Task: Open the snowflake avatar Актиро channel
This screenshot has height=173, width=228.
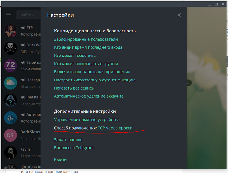Action: [x=10, y=117]
